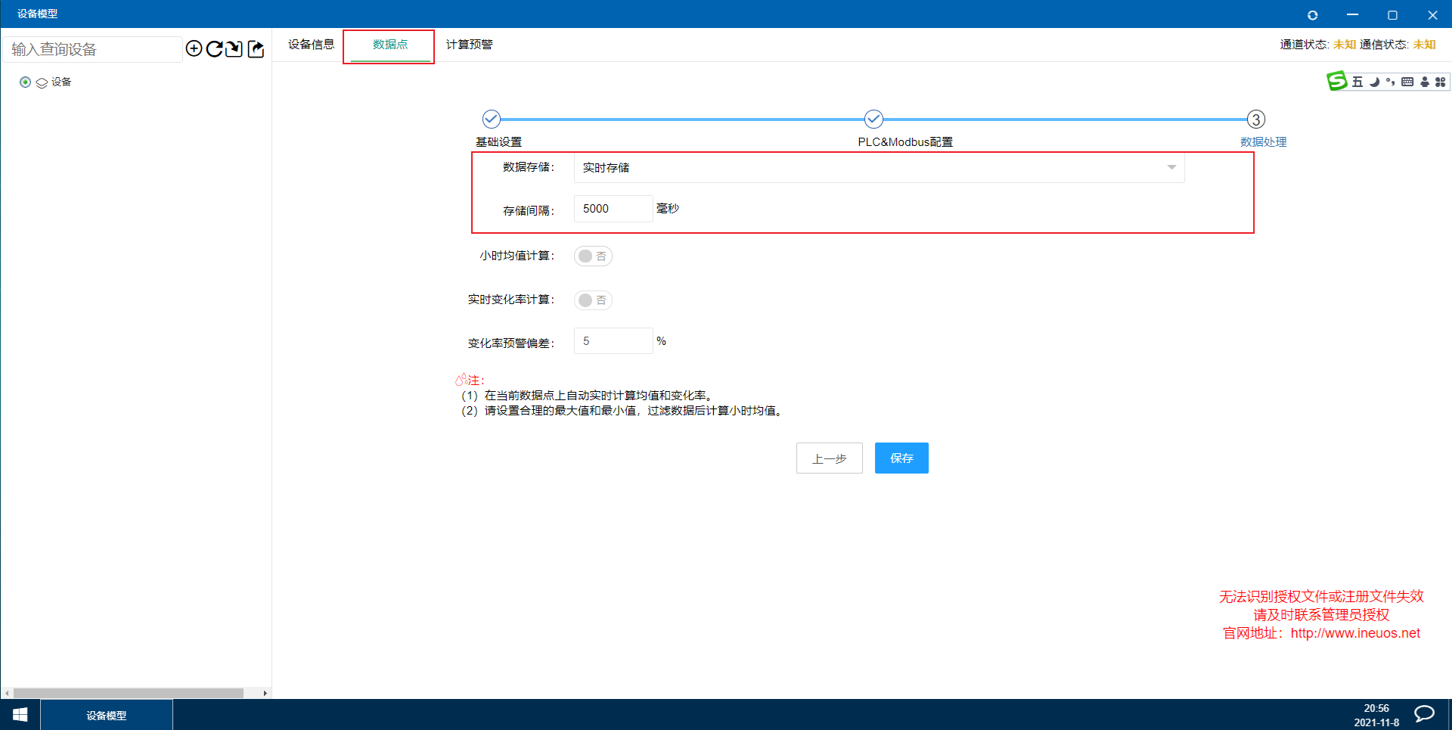Click the 存储间隔 5000 input field
This screenshot has width=1452, height=730.
pyautogui.click(x=613, y=209)
